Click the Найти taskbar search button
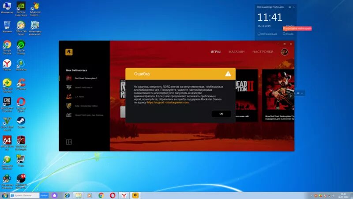 pos(44,195)
